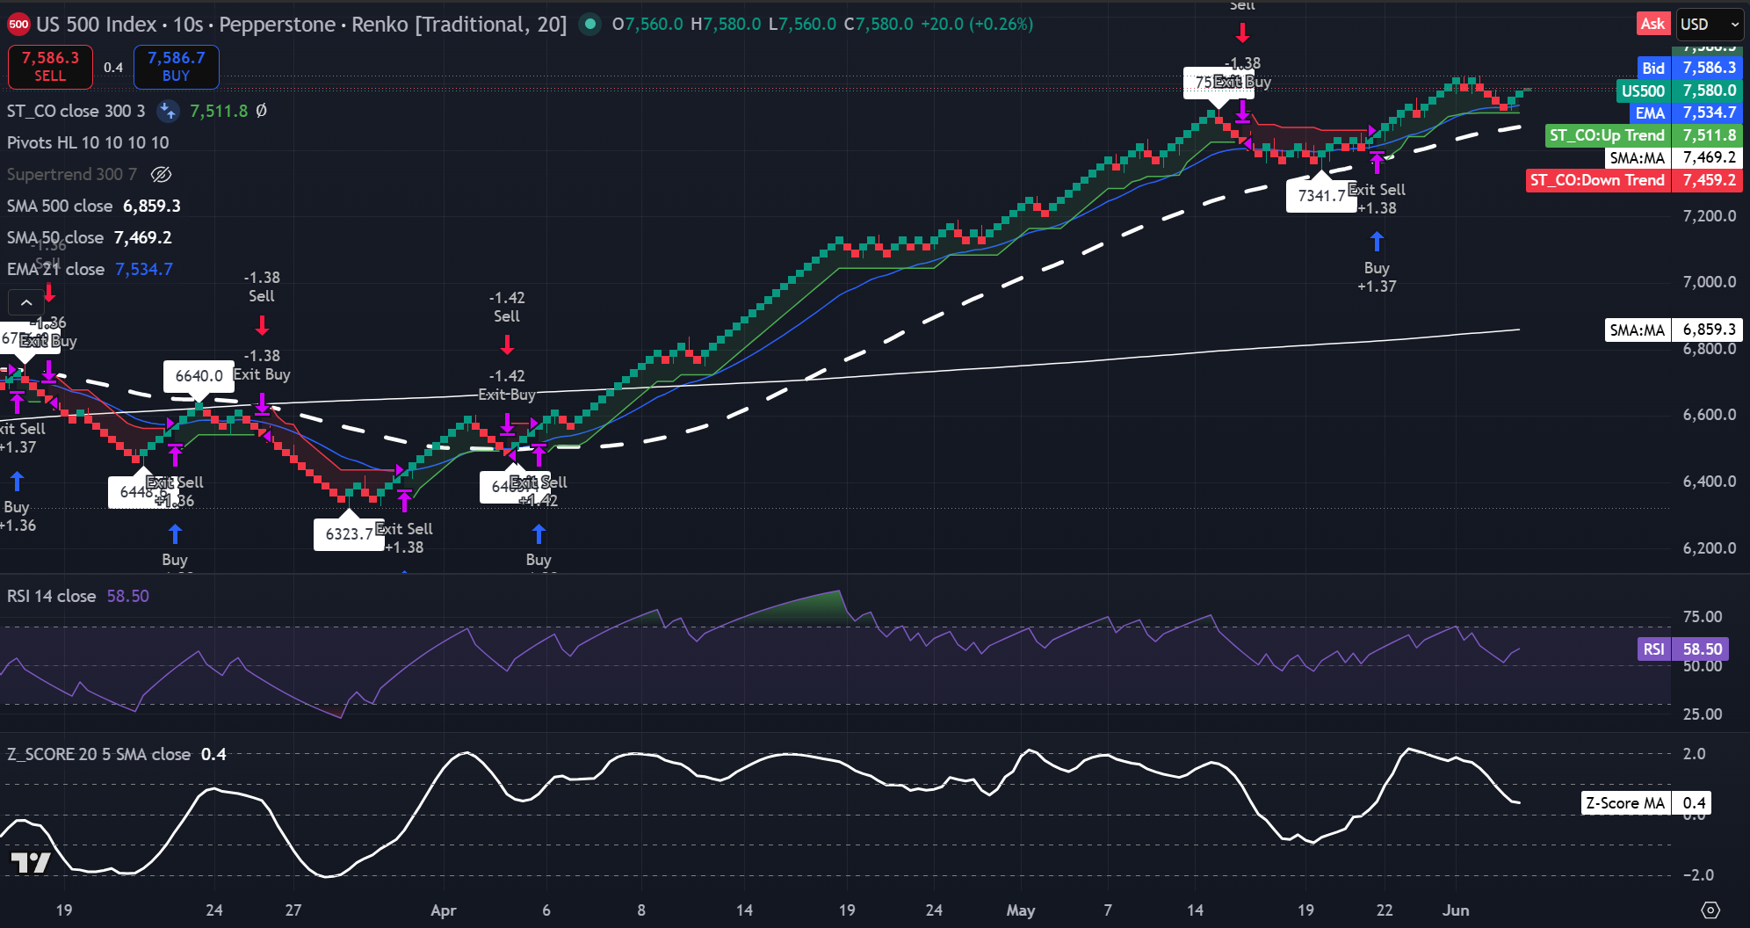
Task: Select the EMA 21 close legend
Action: pyautogui.click(x=55, y=269)
